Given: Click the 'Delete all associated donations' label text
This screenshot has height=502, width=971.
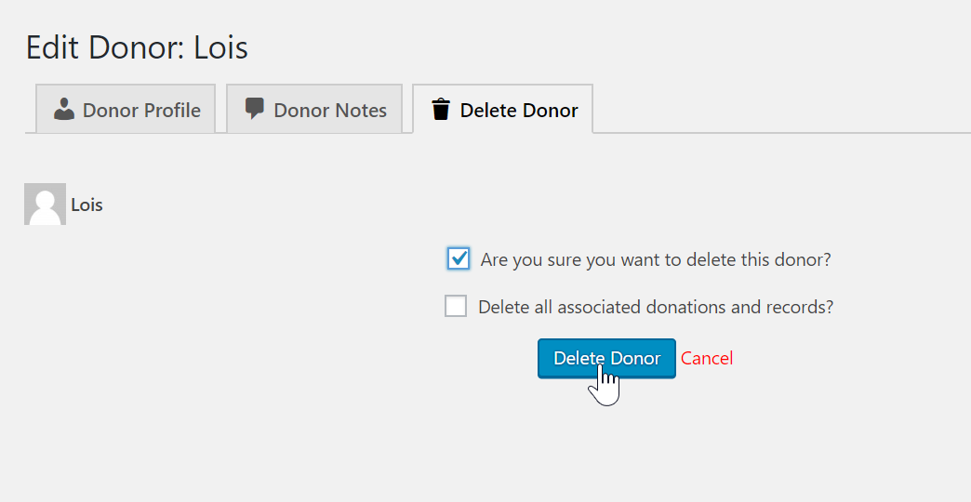Looking at the screenshot, I should coord(655,307).
